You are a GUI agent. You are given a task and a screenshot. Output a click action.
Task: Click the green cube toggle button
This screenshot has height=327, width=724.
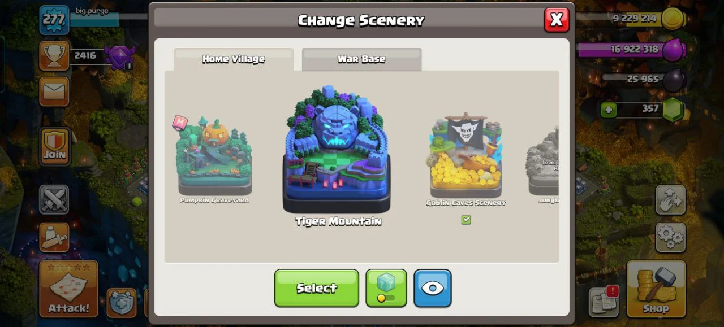(386, 288)
